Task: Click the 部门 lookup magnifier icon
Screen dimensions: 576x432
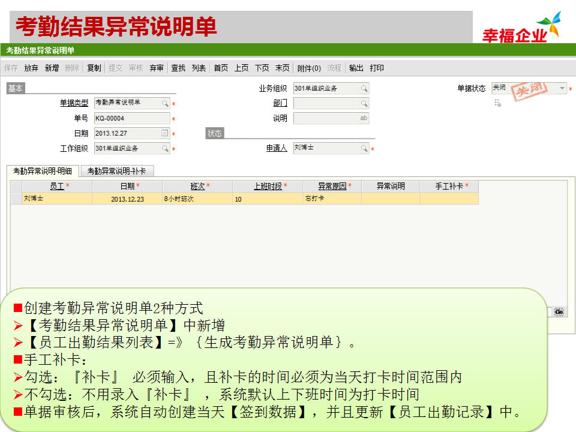Action: click(x=364, y=103)
